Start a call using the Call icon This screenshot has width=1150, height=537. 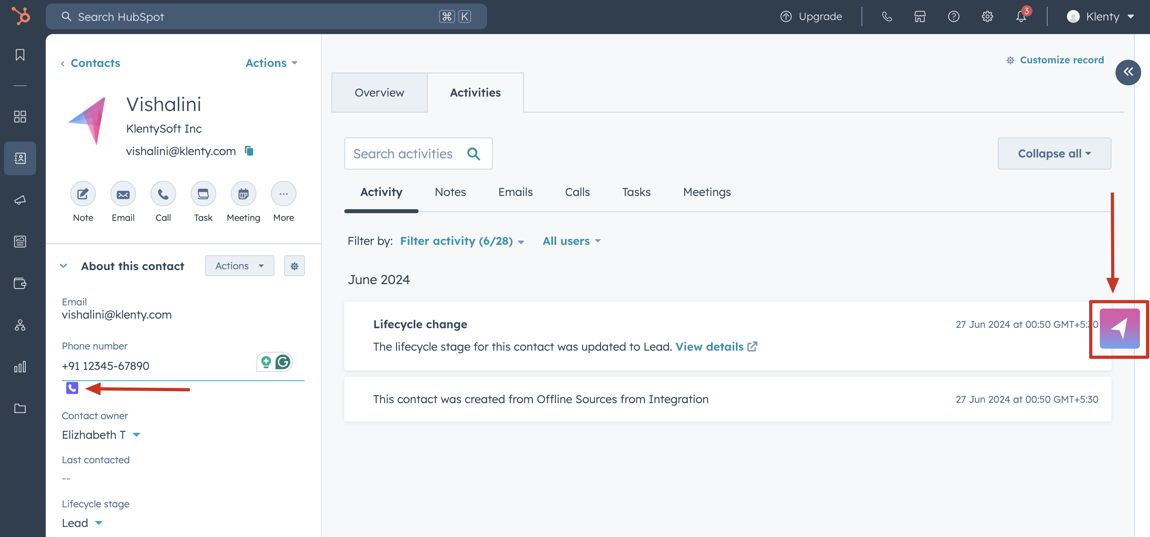(x=163, y=194)
